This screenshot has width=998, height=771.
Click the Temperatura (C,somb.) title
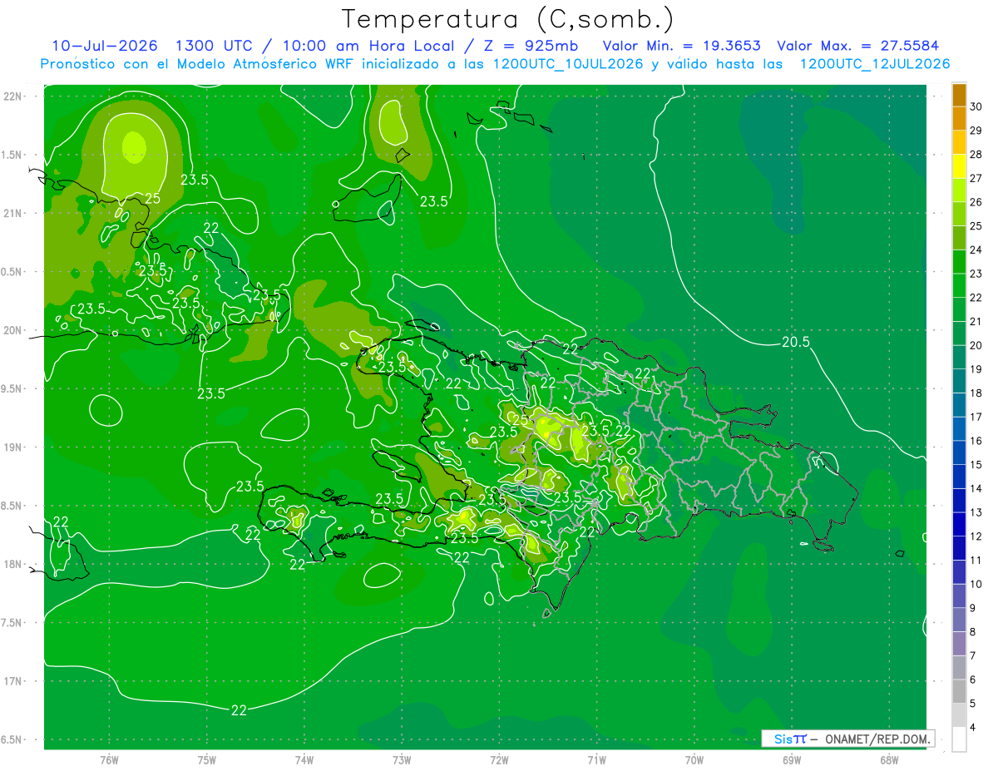(x=508, y=19)
